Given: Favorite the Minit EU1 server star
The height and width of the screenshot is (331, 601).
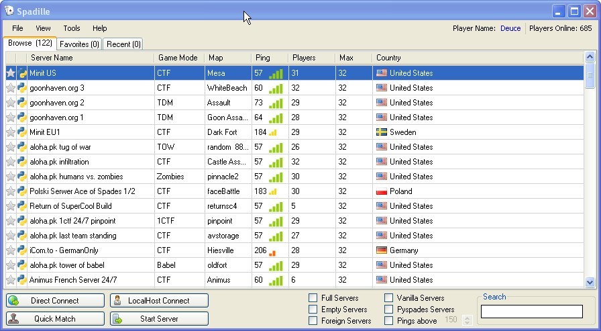Looking at the screenshot, I should pos(11,132).
